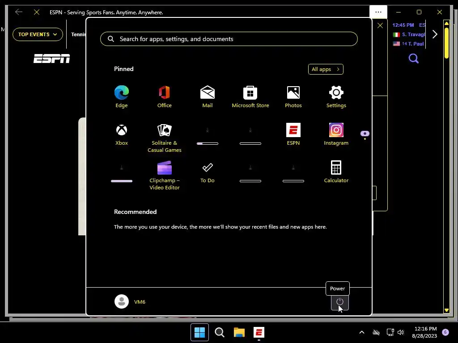Open the To Do app

pos(208,172)
